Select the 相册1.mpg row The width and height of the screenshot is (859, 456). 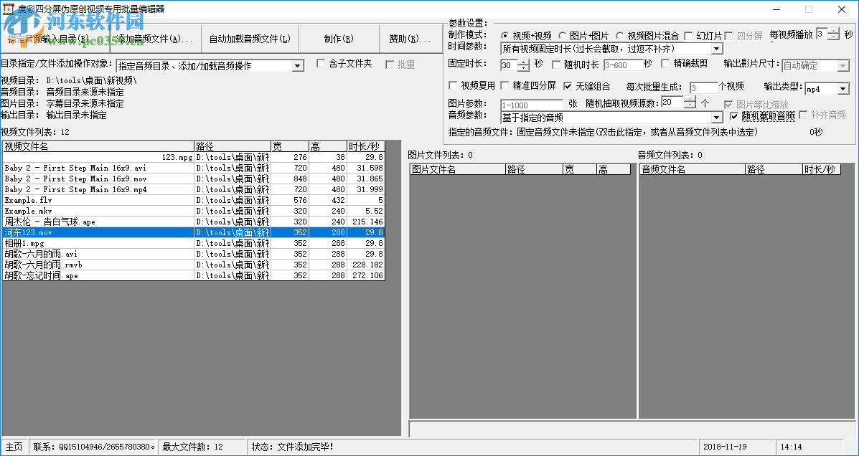(194, 243)
